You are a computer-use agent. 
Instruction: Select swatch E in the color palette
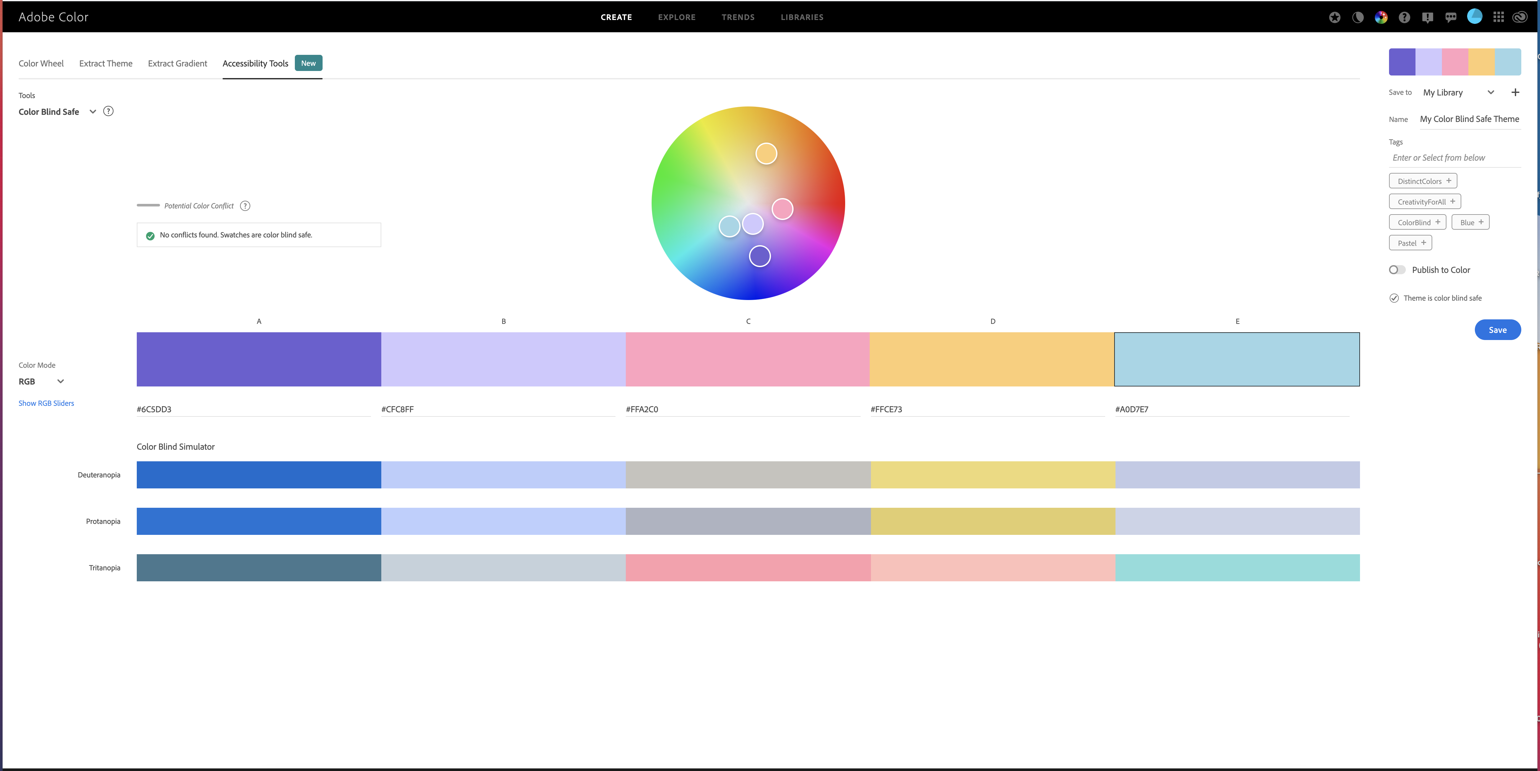(1237, 359)
